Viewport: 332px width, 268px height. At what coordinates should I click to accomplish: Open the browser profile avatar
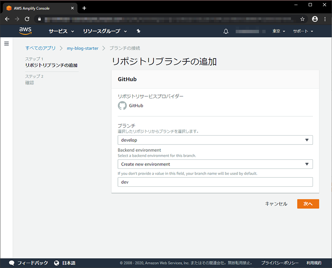click(315, 19)
